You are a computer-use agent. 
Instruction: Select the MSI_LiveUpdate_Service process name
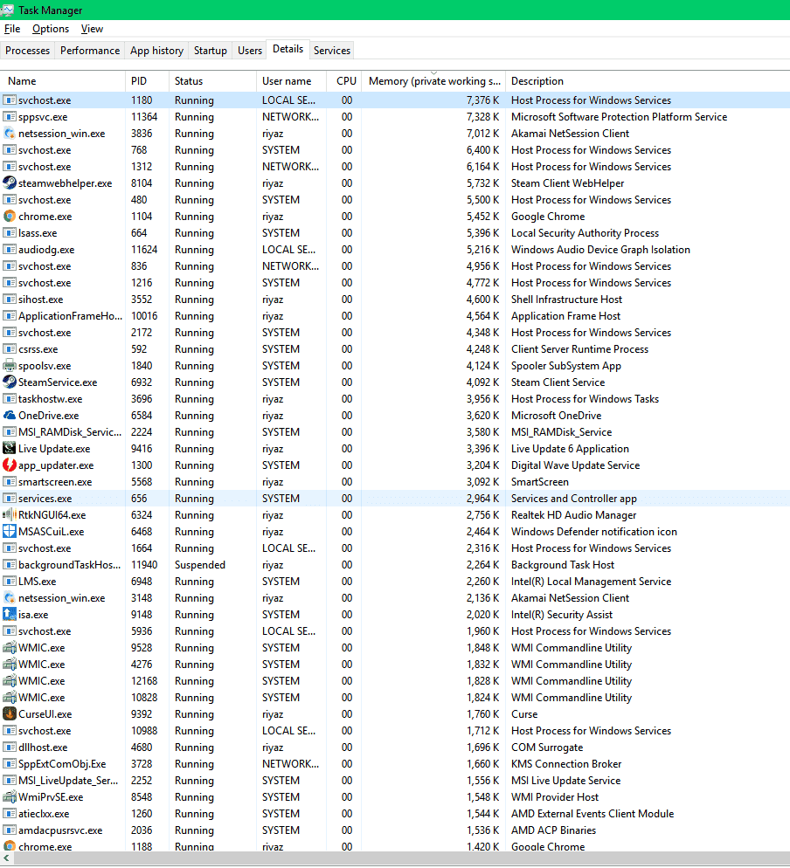point(68,781)
